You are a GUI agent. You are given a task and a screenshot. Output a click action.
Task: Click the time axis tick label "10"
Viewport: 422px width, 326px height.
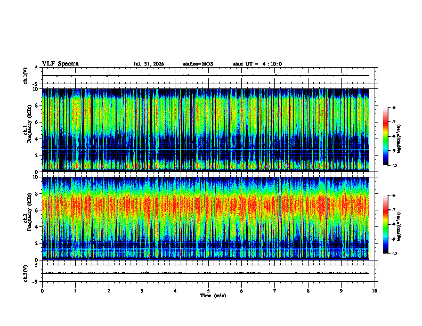point(375,291)
